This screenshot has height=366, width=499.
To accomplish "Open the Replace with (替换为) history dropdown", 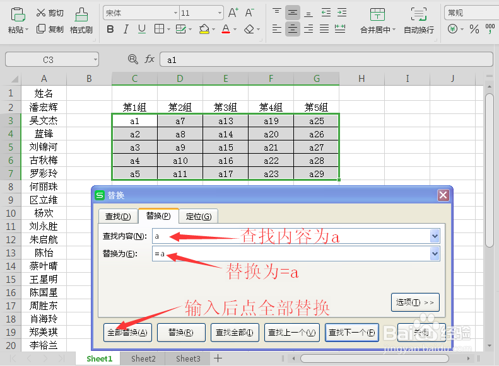I will [435, 254].
